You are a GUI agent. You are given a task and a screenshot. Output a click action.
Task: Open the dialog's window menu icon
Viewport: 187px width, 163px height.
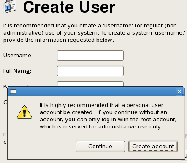(13, 91)
